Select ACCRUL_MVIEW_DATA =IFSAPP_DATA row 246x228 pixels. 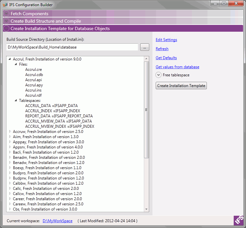click(x=59, y=121)
